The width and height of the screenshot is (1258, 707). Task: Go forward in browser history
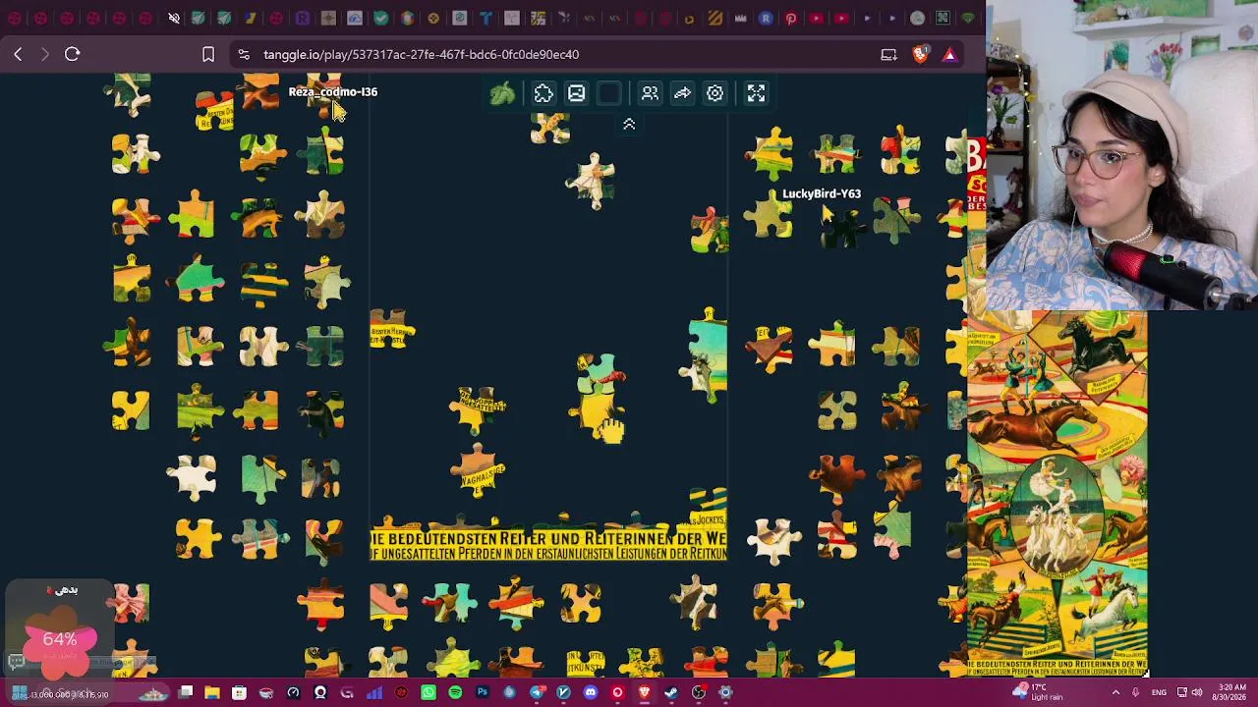(44, 55)
